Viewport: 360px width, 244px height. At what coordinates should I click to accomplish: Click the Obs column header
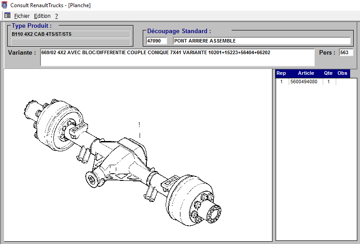(342, 73)
